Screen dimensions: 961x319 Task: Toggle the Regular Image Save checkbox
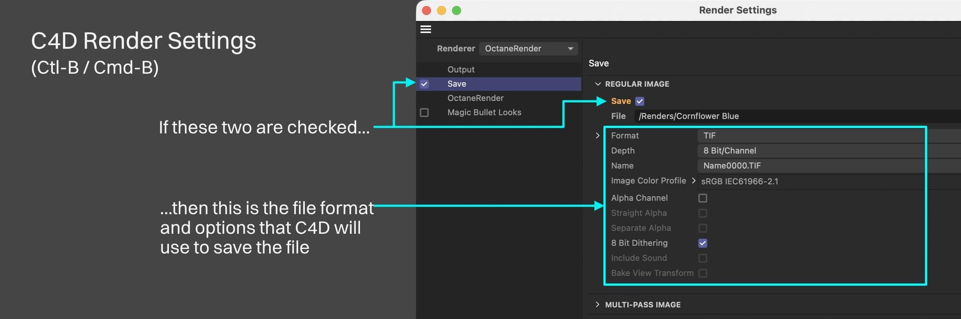(640, 101)
